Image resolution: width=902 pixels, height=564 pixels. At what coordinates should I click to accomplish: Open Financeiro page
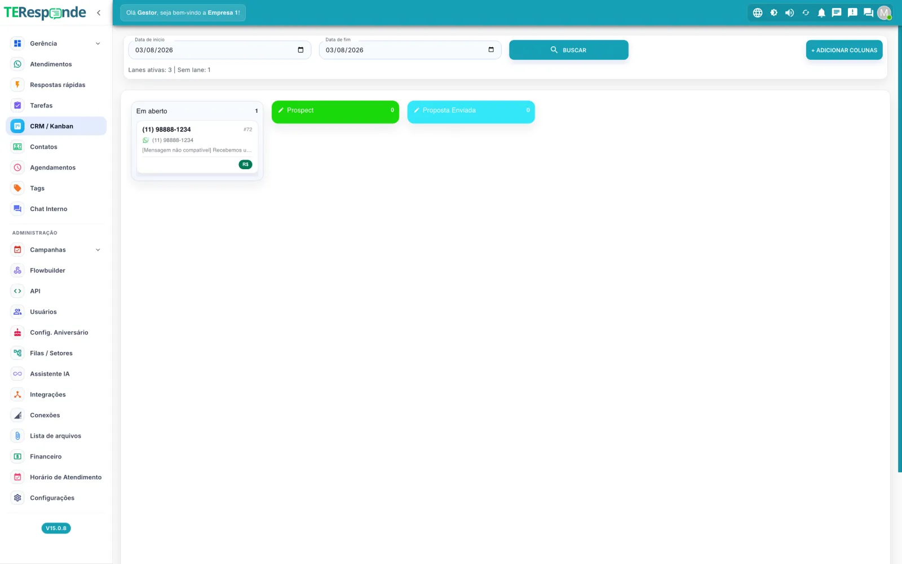point(56,457)
